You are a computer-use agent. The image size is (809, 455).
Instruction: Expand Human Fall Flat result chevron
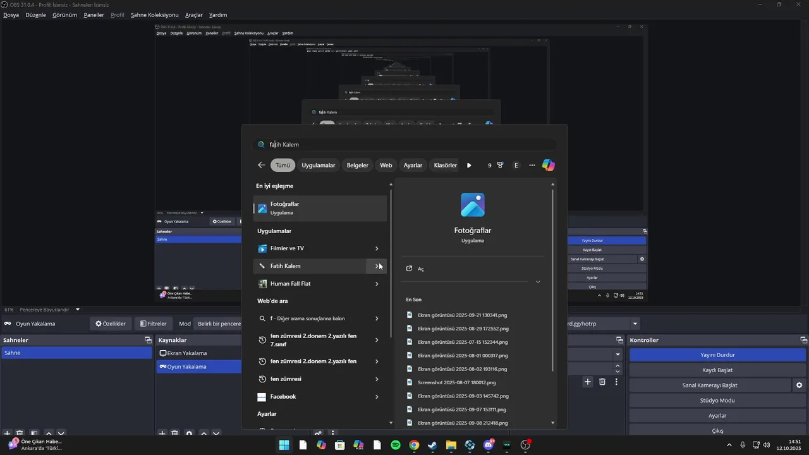pos(377,284)
